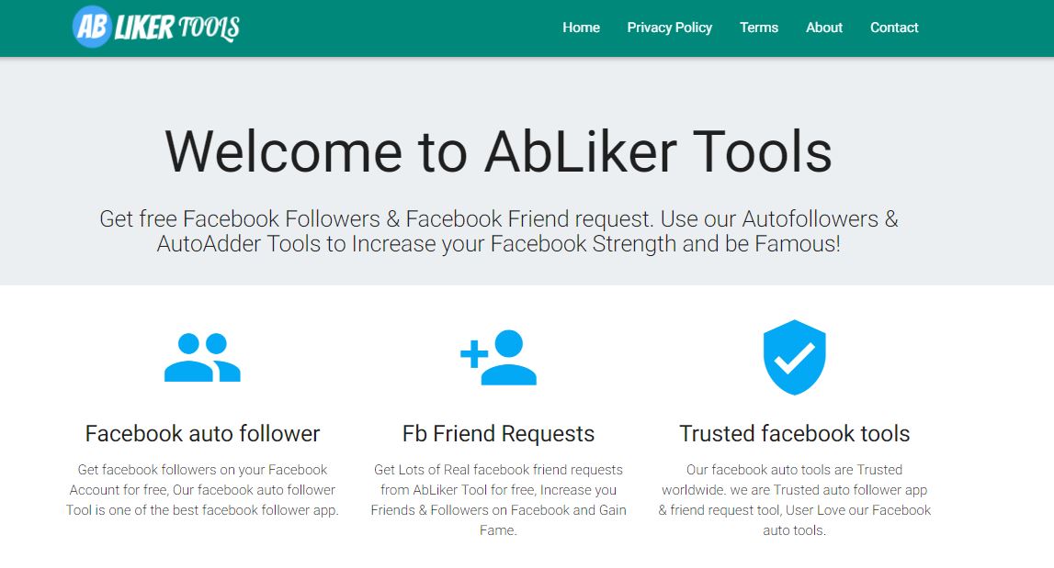Click the Trusted facebook tools heading

[794, 432]
